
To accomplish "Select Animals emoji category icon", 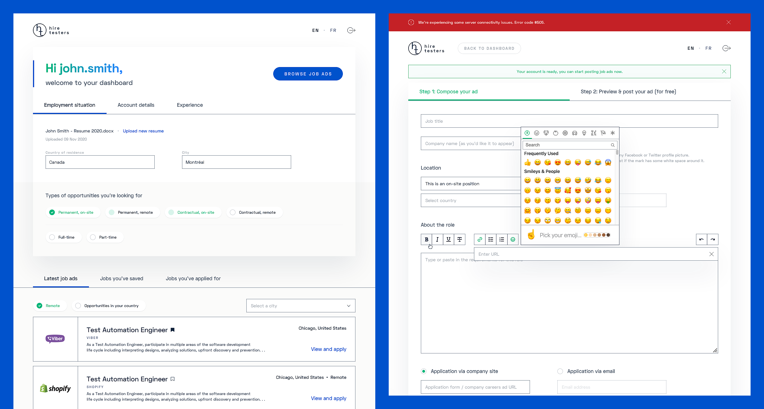I will point(546,133).
